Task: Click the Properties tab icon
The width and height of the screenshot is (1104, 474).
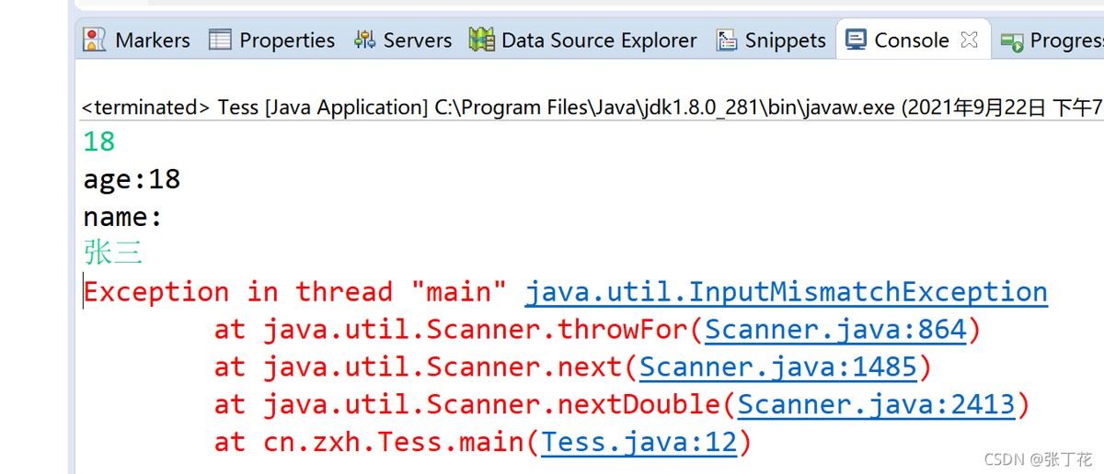Action: click(x=220, y=39)
